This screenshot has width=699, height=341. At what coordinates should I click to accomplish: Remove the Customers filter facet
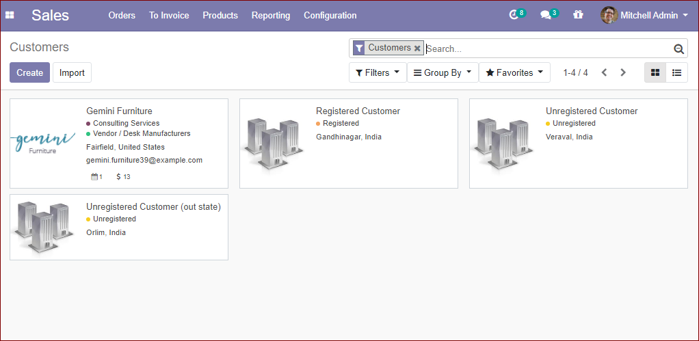pos(417,48)
